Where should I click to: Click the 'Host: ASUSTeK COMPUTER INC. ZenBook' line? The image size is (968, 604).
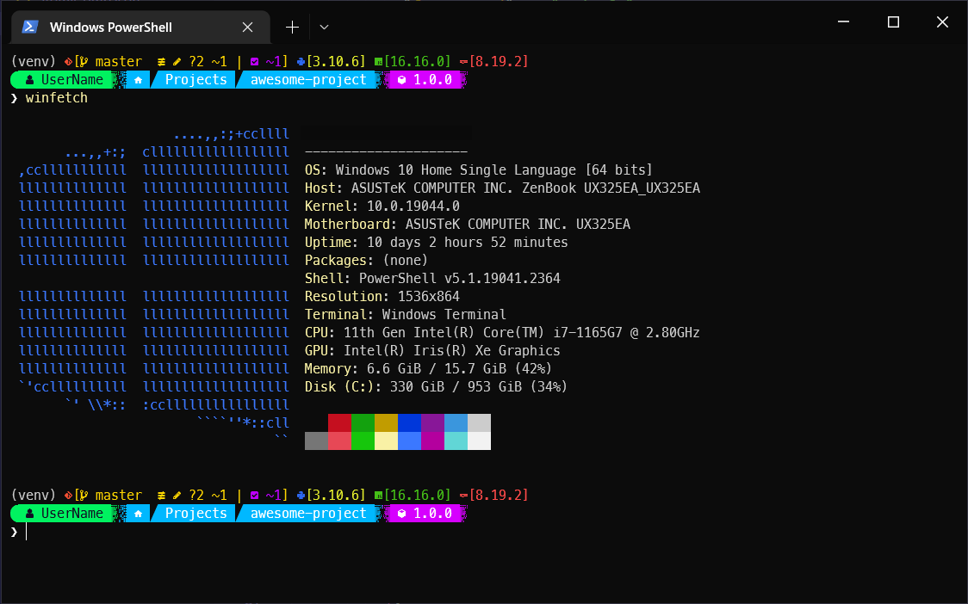(x=503, y=188)
